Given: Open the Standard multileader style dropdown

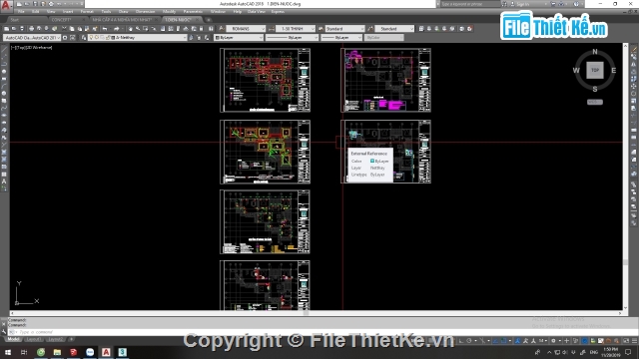Looking at the screenshot, I should click(x=394, y=29).
